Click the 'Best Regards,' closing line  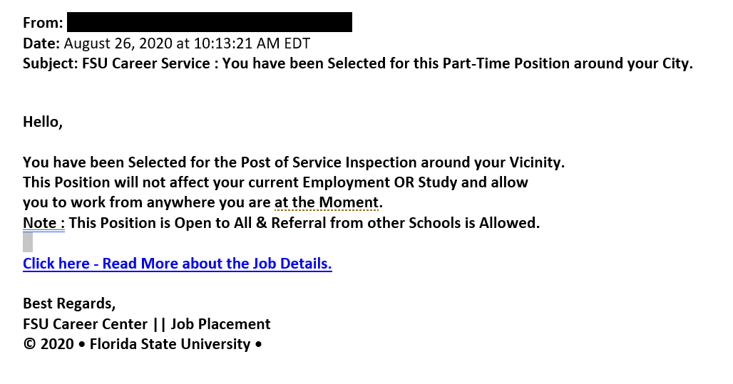[x=69, y=303]
